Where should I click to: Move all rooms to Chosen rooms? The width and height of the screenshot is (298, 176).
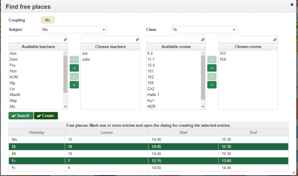212,68
